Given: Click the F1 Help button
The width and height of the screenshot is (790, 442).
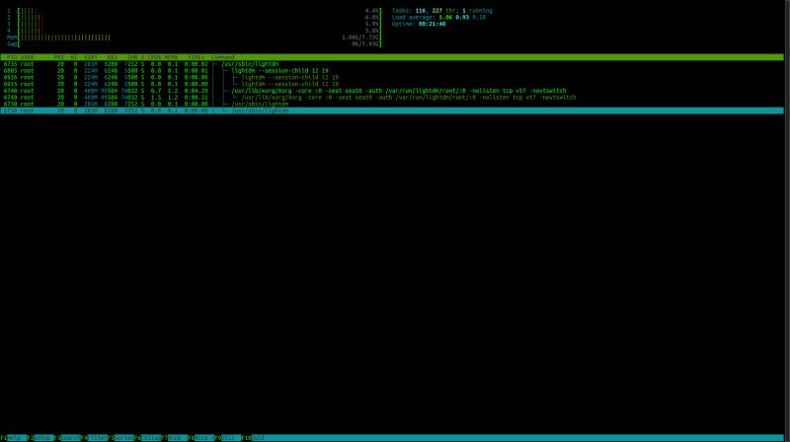Looking at the screenshot, I should pos(14,438).
